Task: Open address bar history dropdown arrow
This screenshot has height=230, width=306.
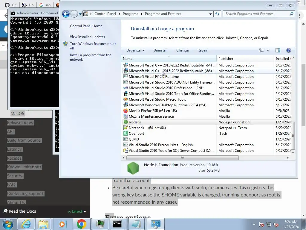Action: pyautogui.click(x=210, y=14)
